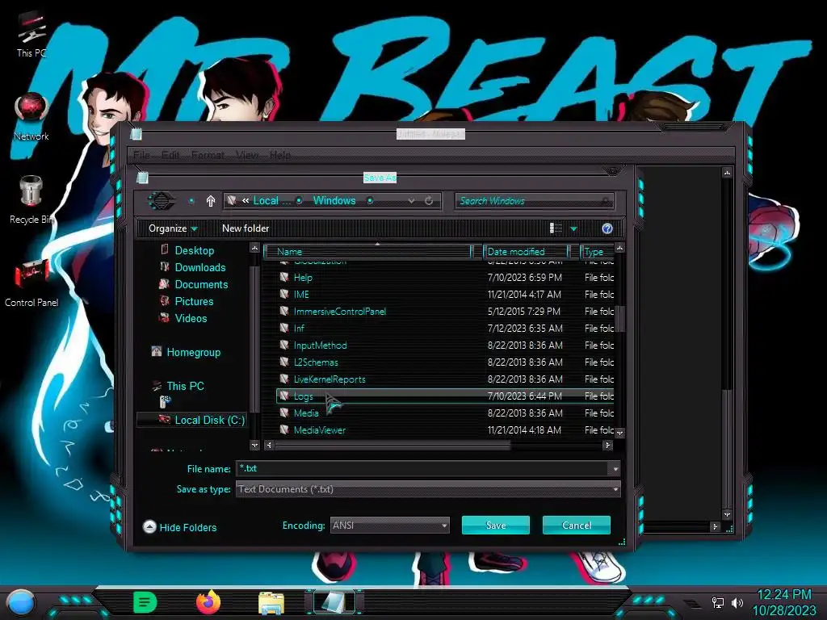Refresh the Windows folder listing
This screenshot has width=827, height=620.
[430, 201]
